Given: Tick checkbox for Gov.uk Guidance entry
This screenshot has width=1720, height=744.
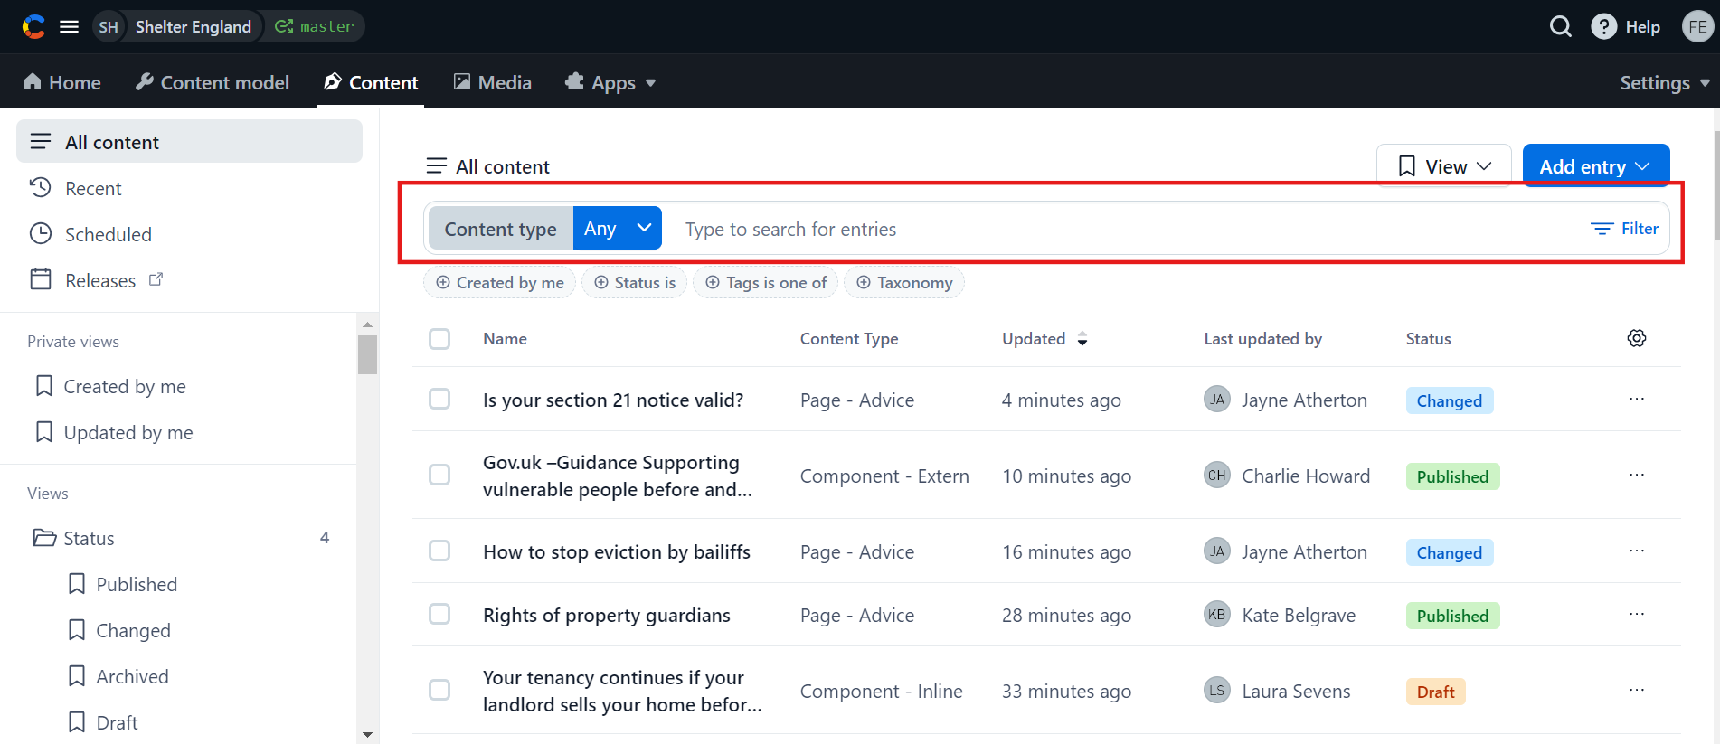Looking at the screenshot, I should point(439,475).
